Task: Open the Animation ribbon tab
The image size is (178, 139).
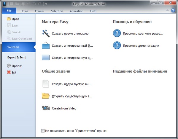Action: [x=77, y=11]
